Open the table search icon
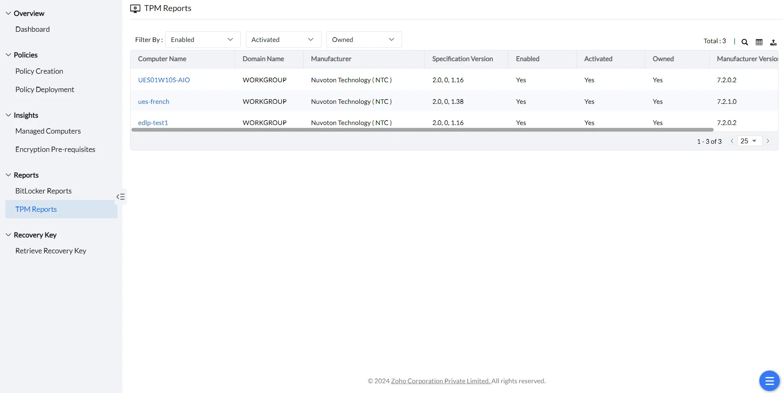Viewport: 783px width, 393px height. (745, 42)
